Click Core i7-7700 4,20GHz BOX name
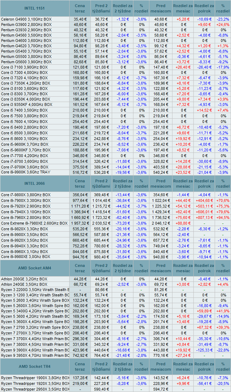 point(24,156)
